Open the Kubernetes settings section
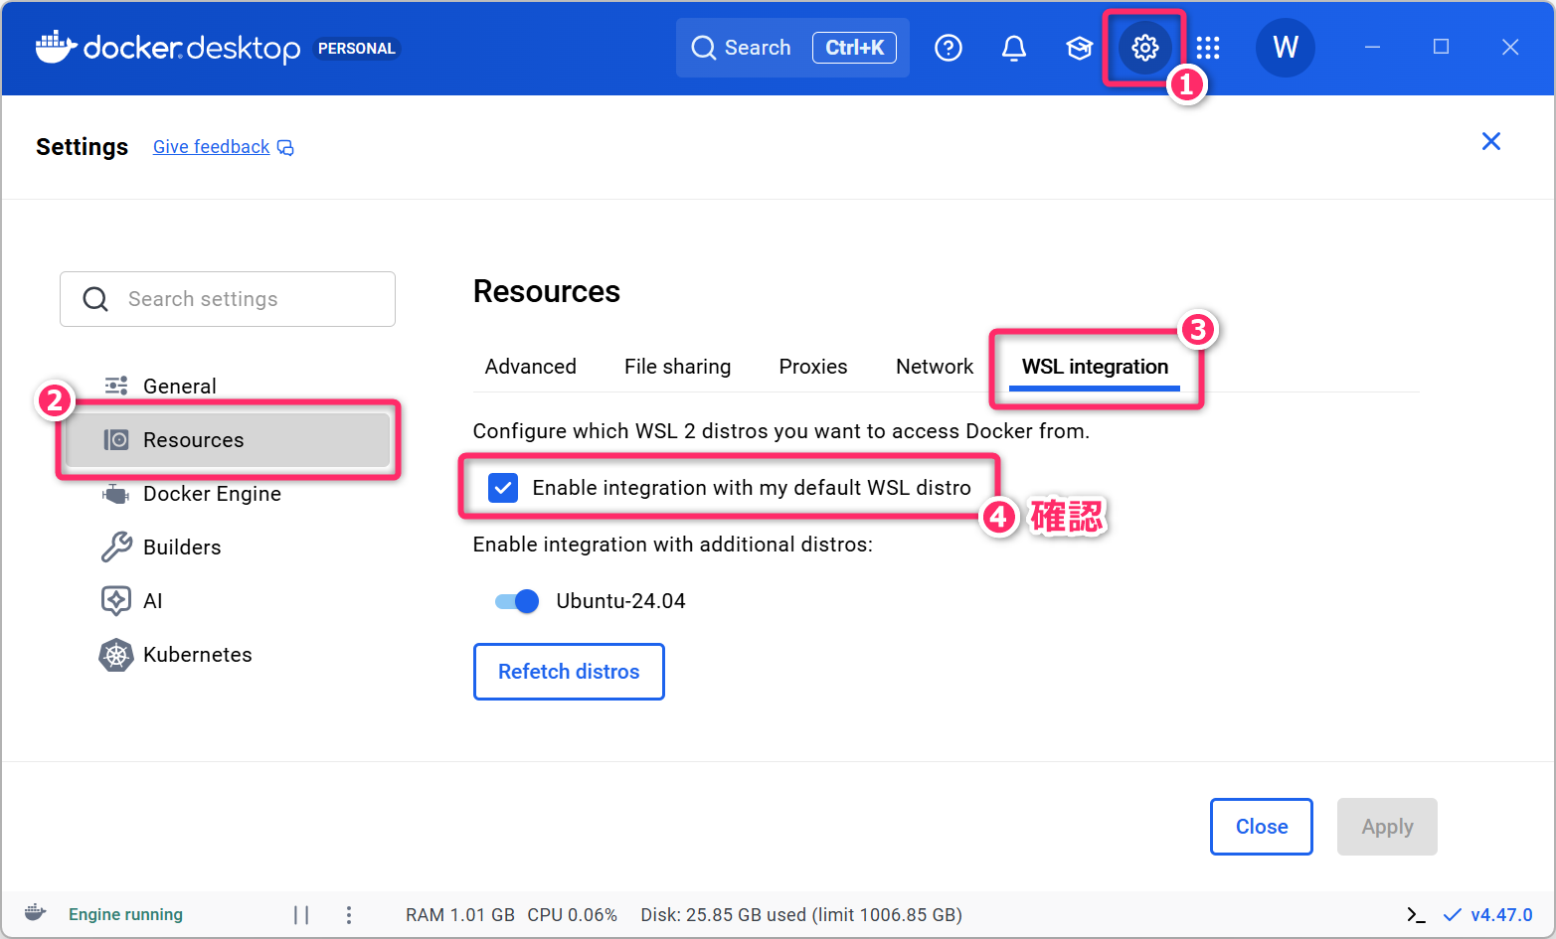 pyautogui.click(x=197, y=655)
